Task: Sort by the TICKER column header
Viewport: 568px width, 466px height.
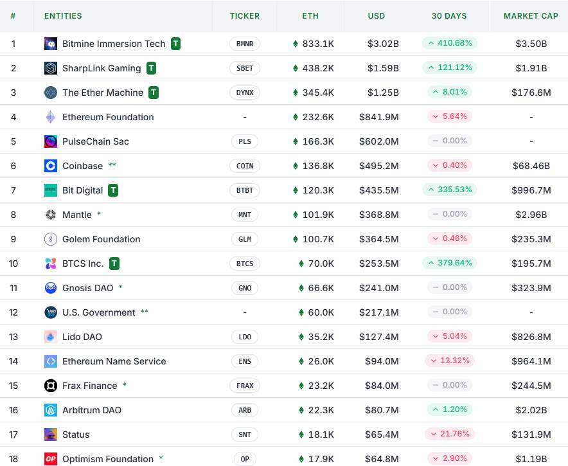Action: (x=245, y=16)
